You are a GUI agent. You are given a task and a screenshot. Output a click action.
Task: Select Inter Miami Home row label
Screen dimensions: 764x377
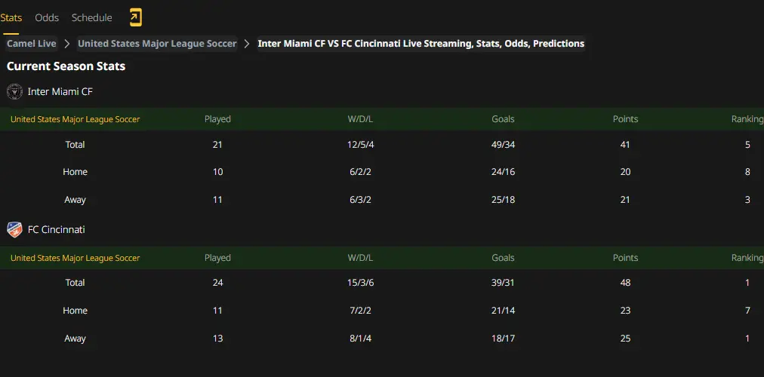pos(75,172)
